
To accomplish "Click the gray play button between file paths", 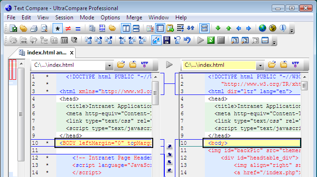I will [169, 65].
